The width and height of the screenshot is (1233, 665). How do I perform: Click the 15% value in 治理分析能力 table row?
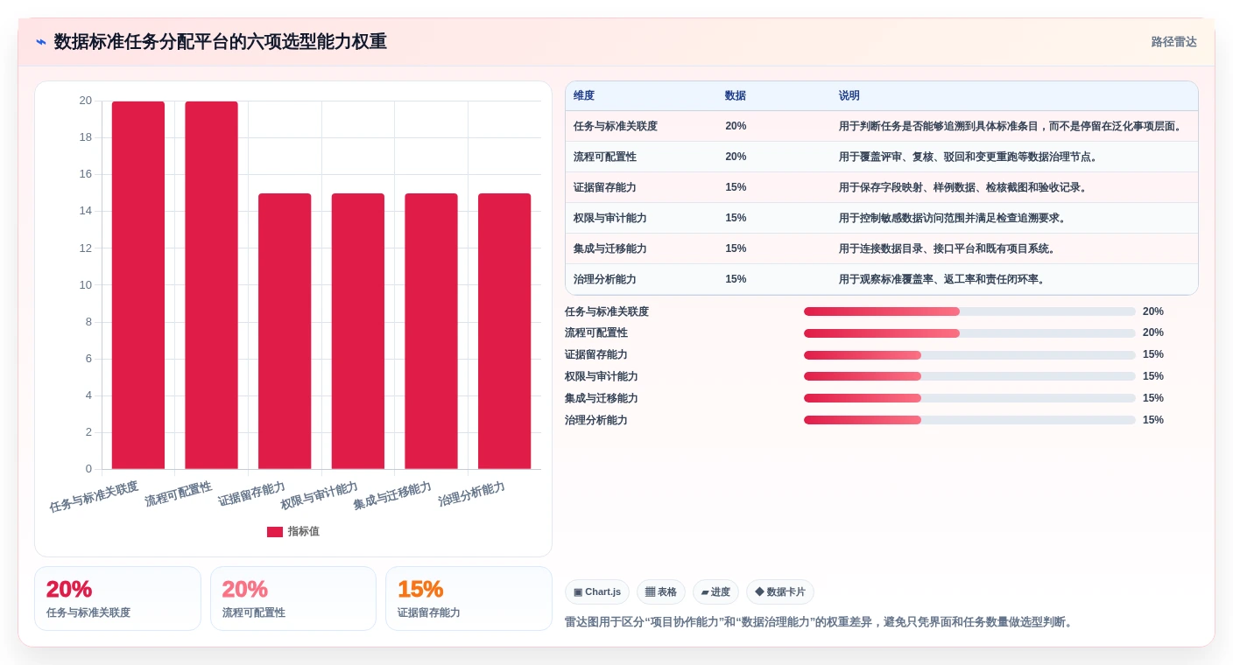tap(736, 279)
